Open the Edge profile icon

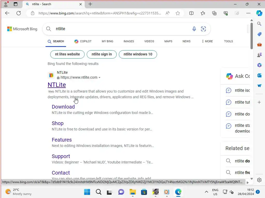(6, 4)
